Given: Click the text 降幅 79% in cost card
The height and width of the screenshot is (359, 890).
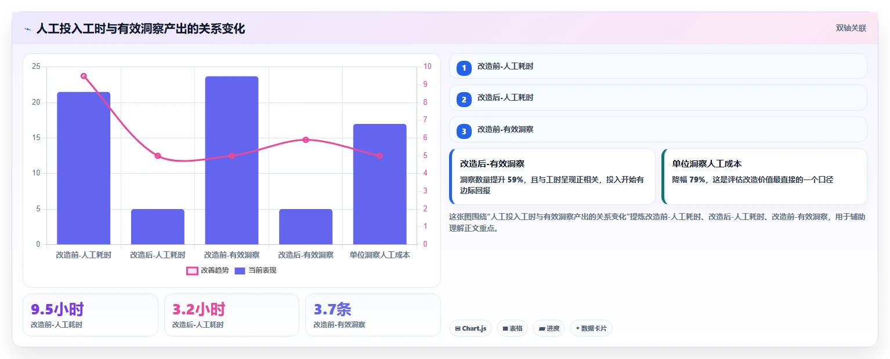Looking at the screenshot, I should [x=689, y=179].
